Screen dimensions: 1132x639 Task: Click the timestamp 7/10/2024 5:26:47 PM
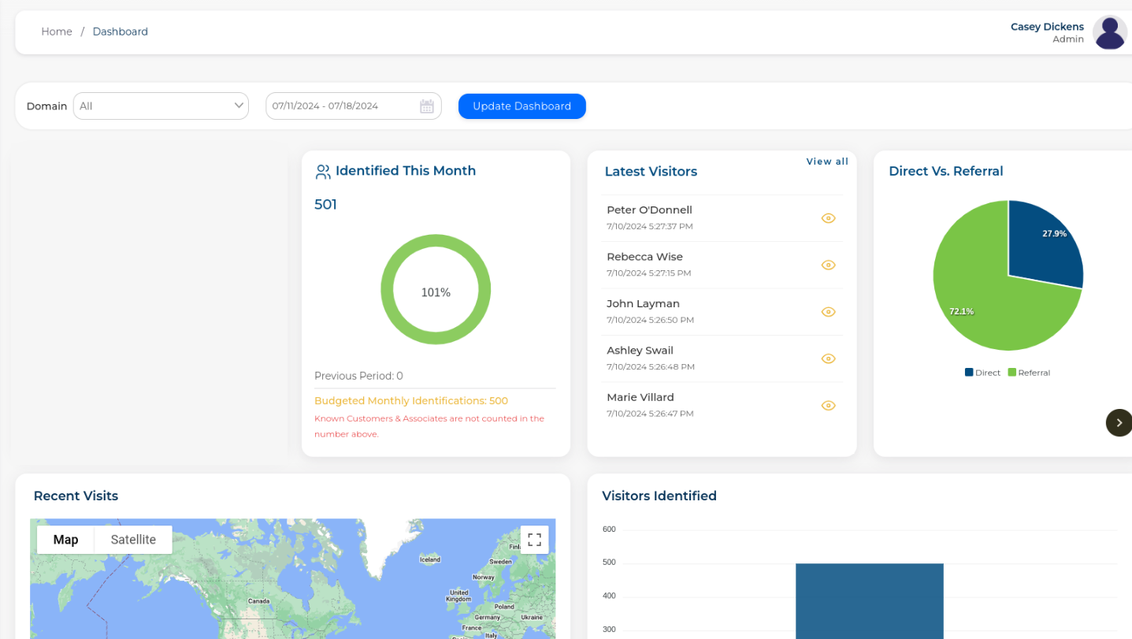650,414
